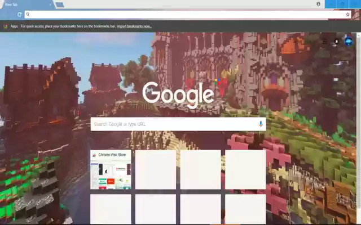
Task: Click the magnifier icon in the address bar
Action: 28,15
